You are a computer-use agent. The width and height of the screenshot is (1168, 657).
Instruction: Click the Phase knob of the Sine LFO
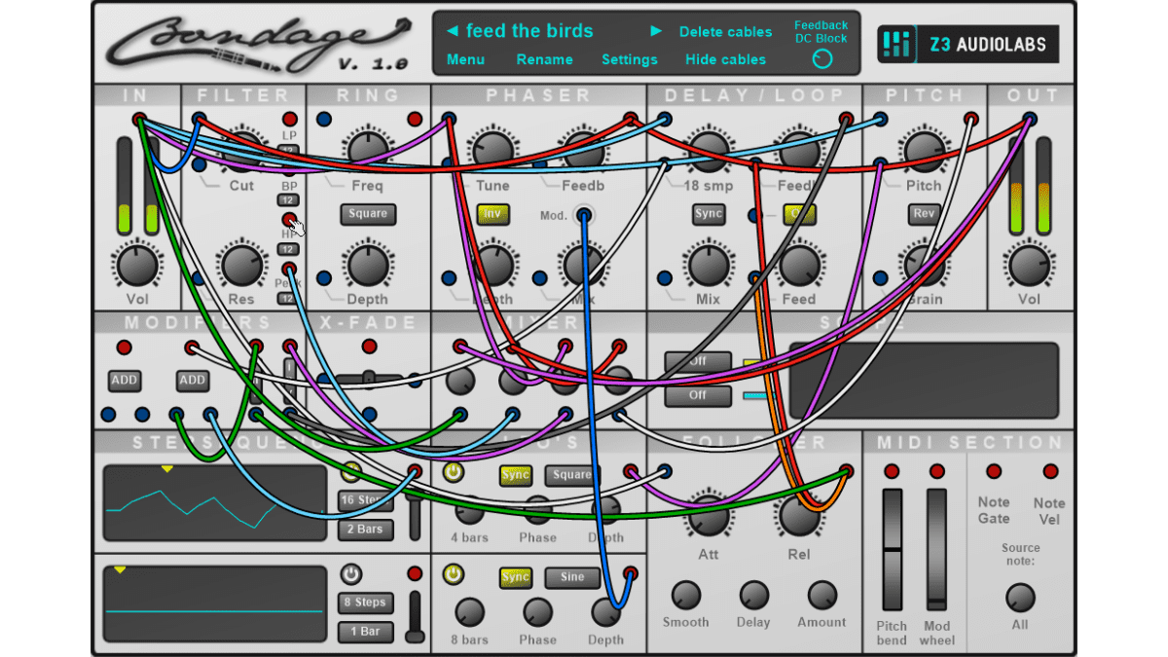tap(537, 612)
